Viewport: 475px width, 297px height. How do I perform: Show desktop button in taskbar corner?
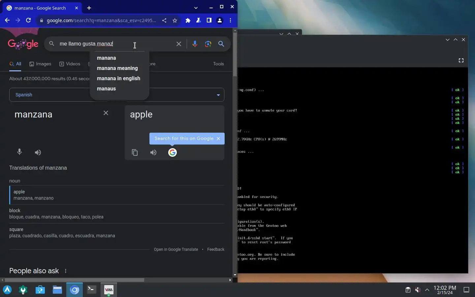coord(466,290)
